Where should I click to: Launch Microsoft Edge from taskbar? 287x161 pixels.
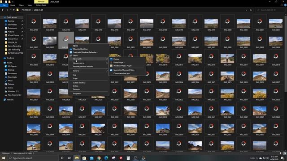pos(106,158)
